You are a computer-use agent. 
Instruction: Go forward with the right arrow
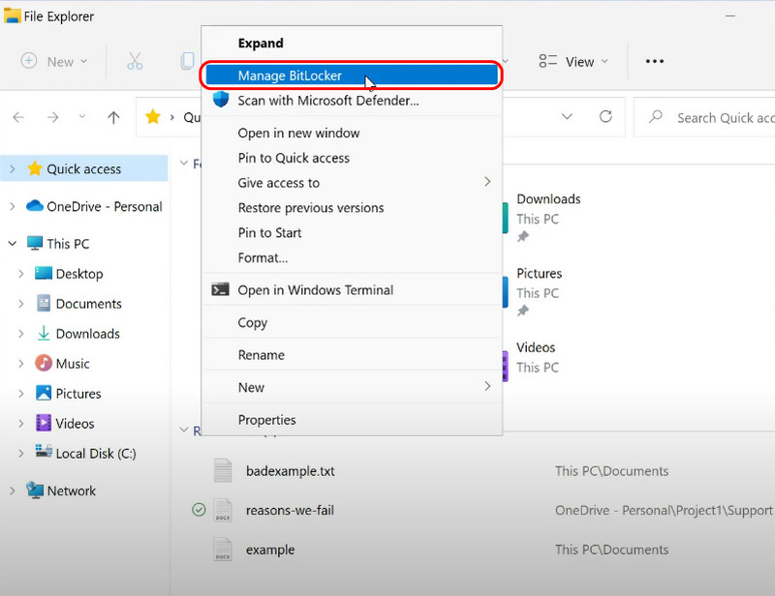52,117
